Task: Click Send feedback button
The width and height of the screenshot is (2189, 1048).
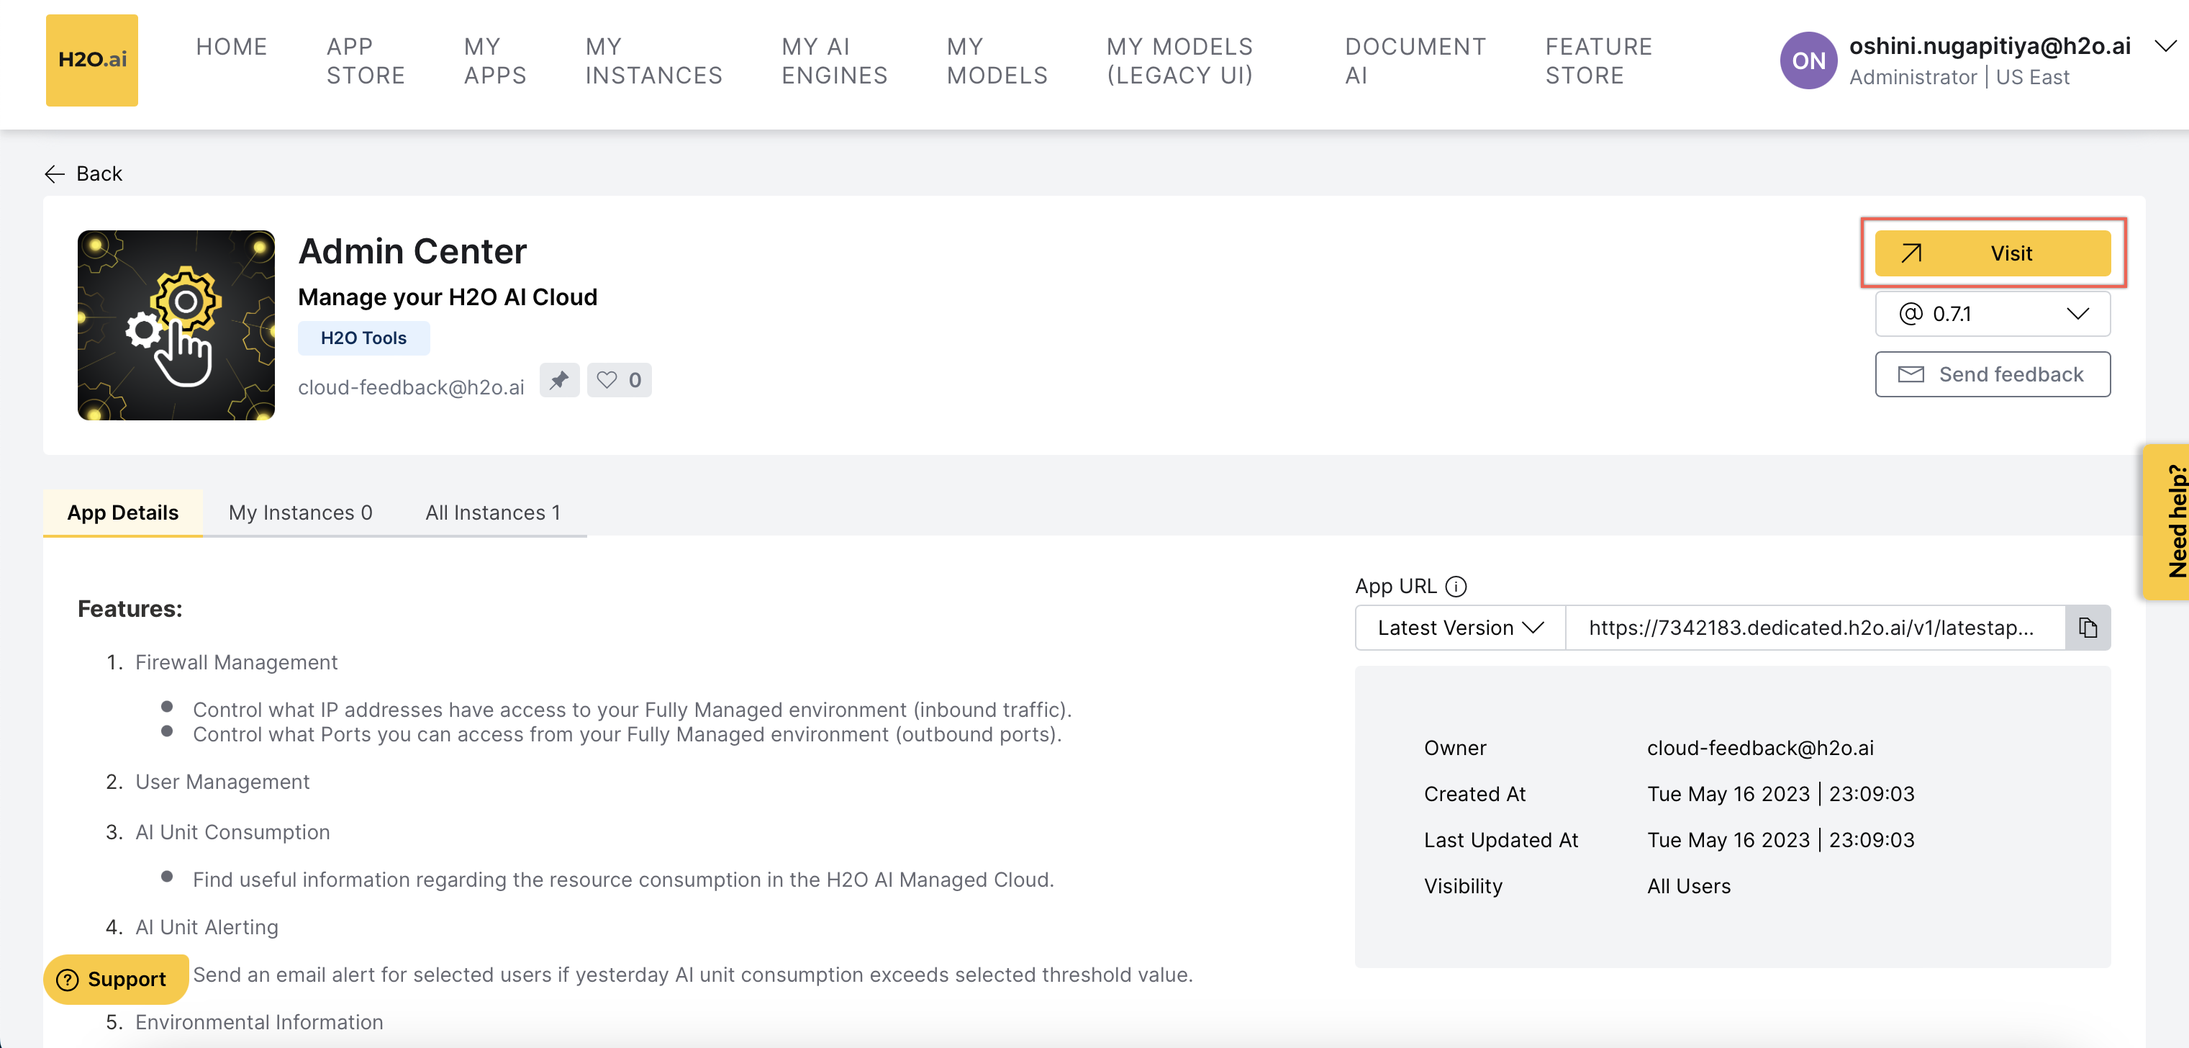Action: [1992, 374]
